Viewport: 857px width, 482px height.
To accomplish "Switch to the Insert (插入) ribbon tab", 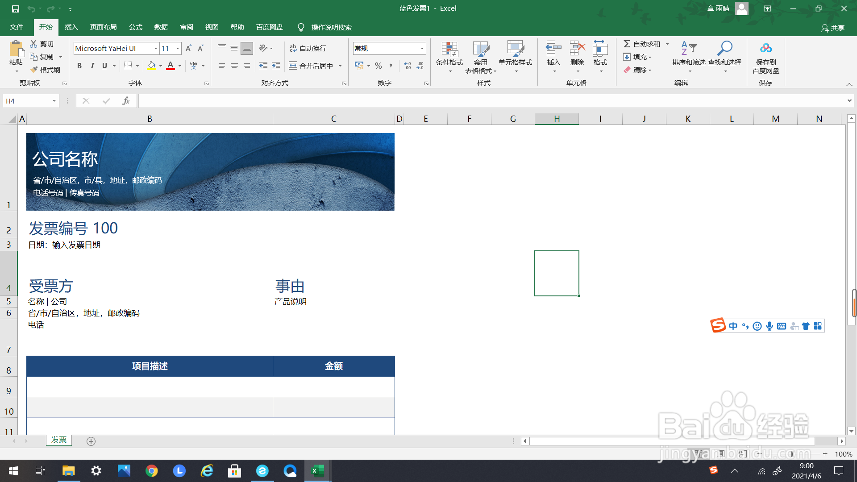I will (71, 27).
